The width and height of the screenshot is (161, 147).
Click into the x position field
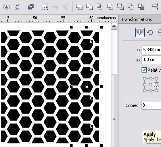coord(151,50)
